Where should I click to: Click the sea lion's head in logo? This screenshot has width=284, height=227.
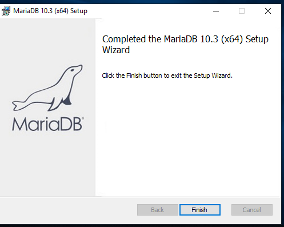75,70
